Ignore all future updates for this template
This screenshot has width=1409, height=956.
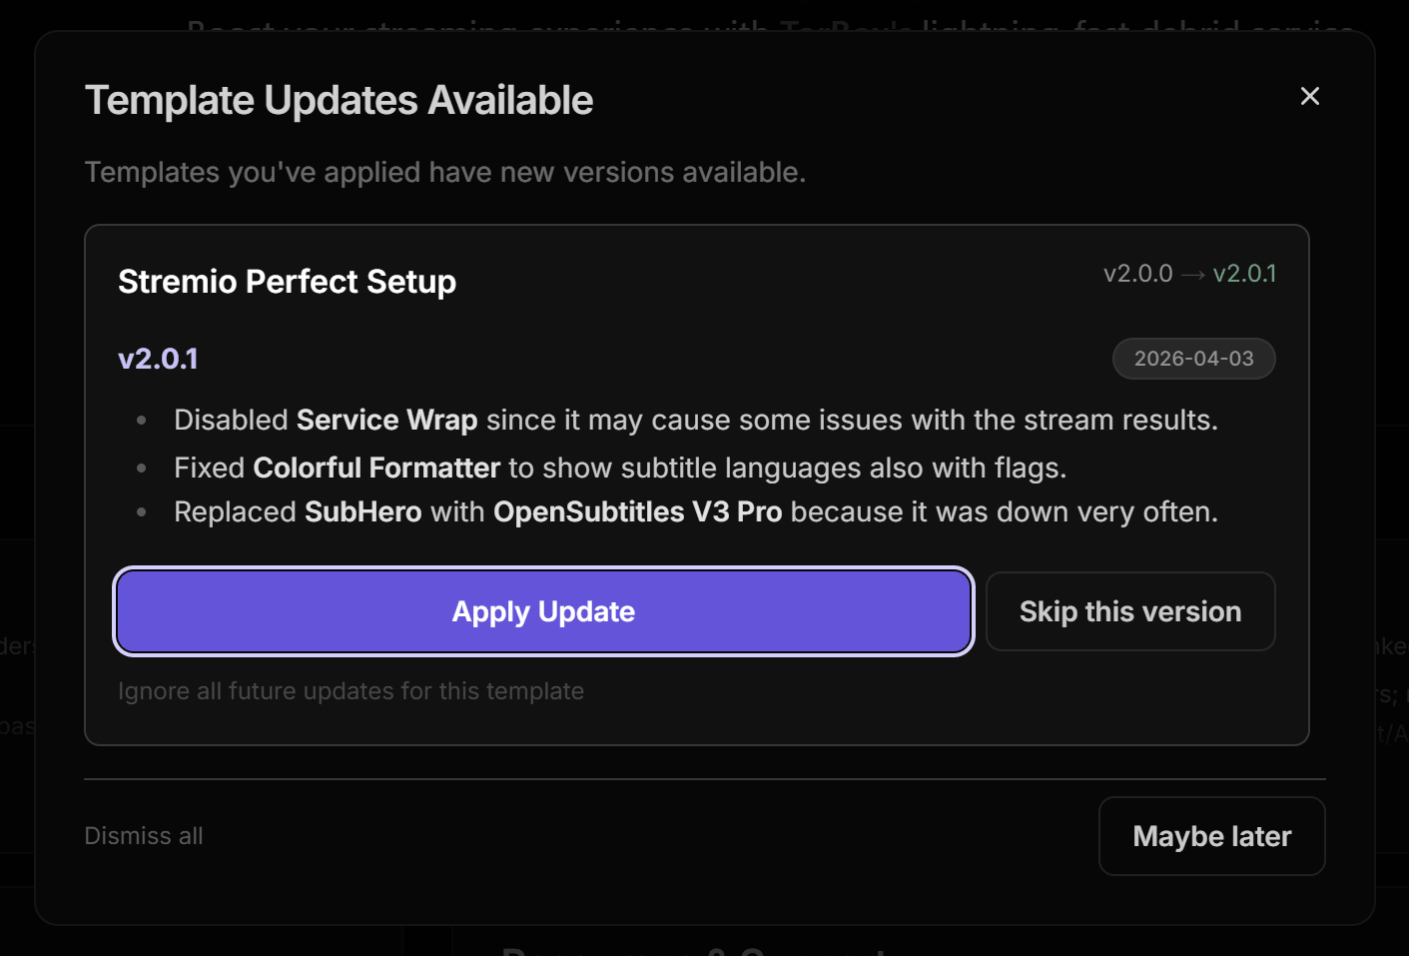(x=351, y=690)
